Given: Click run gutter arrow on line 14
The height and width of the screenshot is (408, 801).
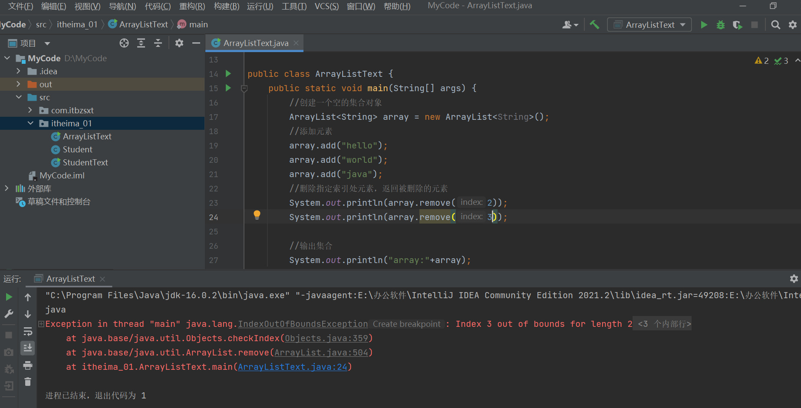Looking at the screenshot, I should 228,74.
